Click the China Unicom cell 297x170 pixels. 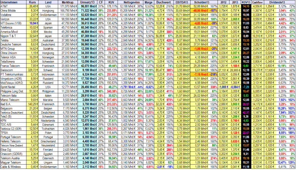(13, 53)
